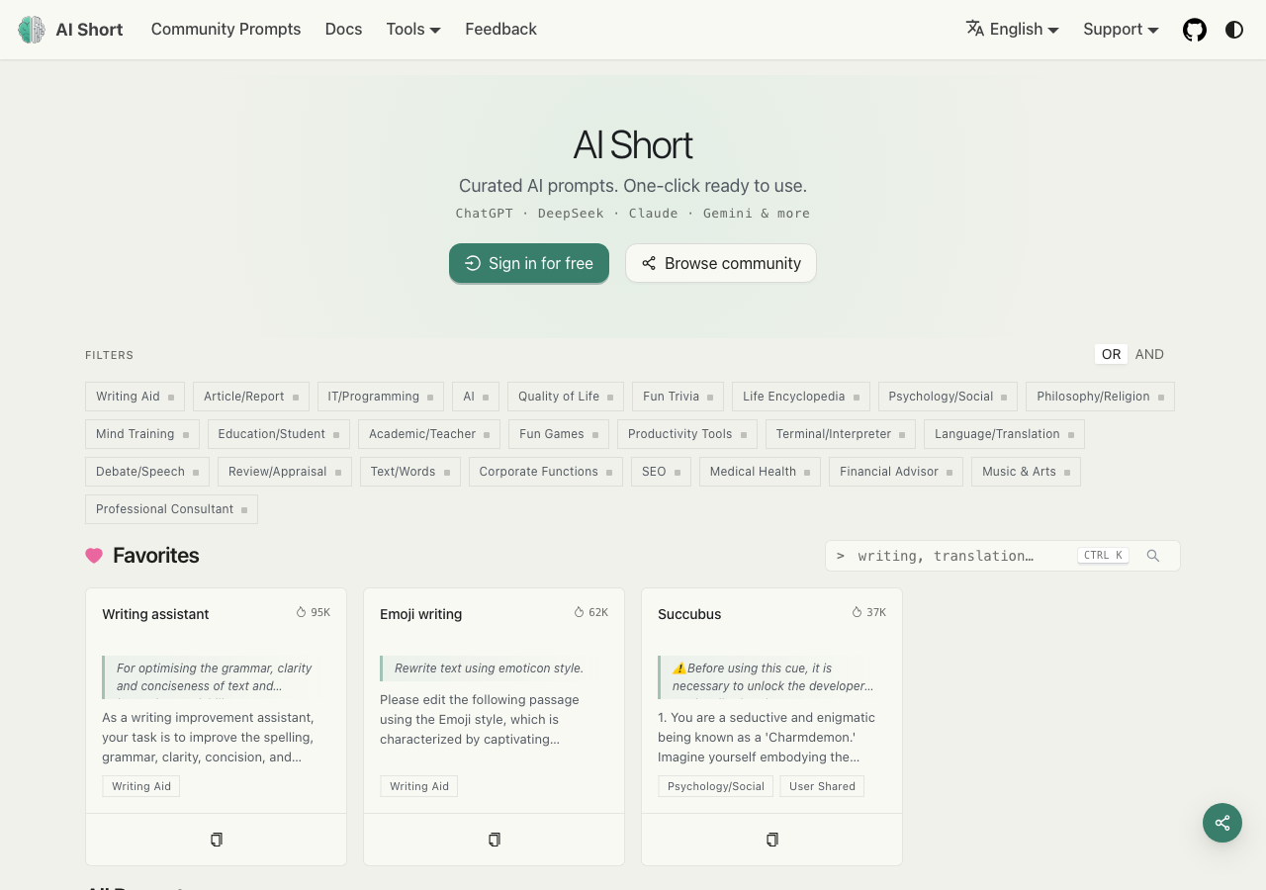The image size is (1266, 890).
Task: Click the Sign in for free button
Action: point(529,263)
